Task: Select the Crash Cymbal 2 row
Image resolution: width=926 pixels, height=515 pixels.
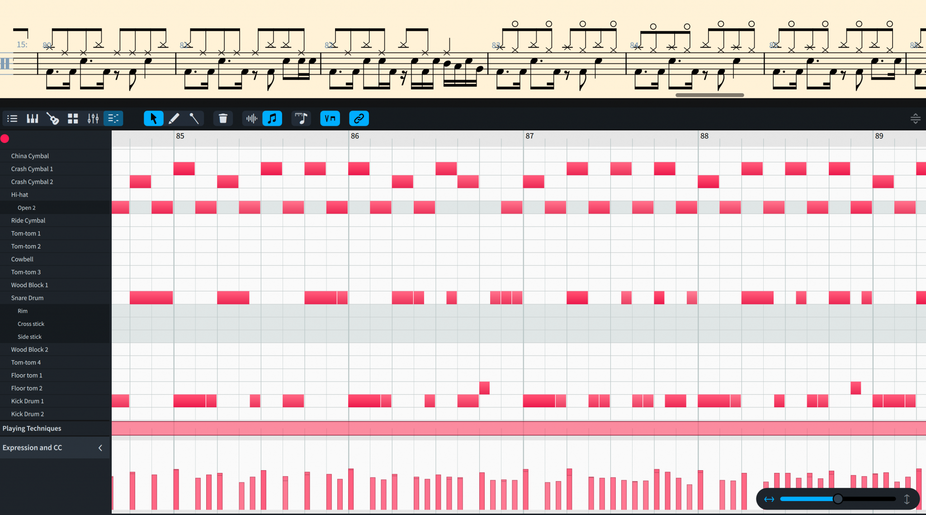Action: tap(56, 181)
